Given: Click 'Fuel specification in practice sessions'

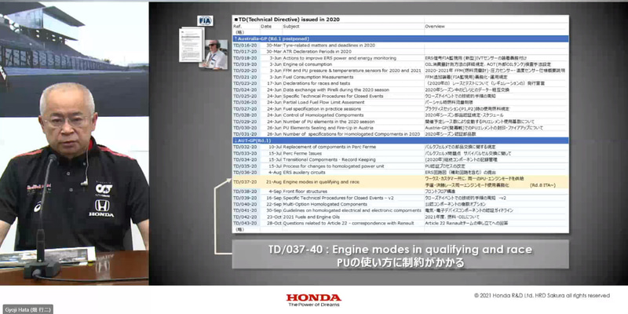Looking at the screenshot, I should (322, 108).
